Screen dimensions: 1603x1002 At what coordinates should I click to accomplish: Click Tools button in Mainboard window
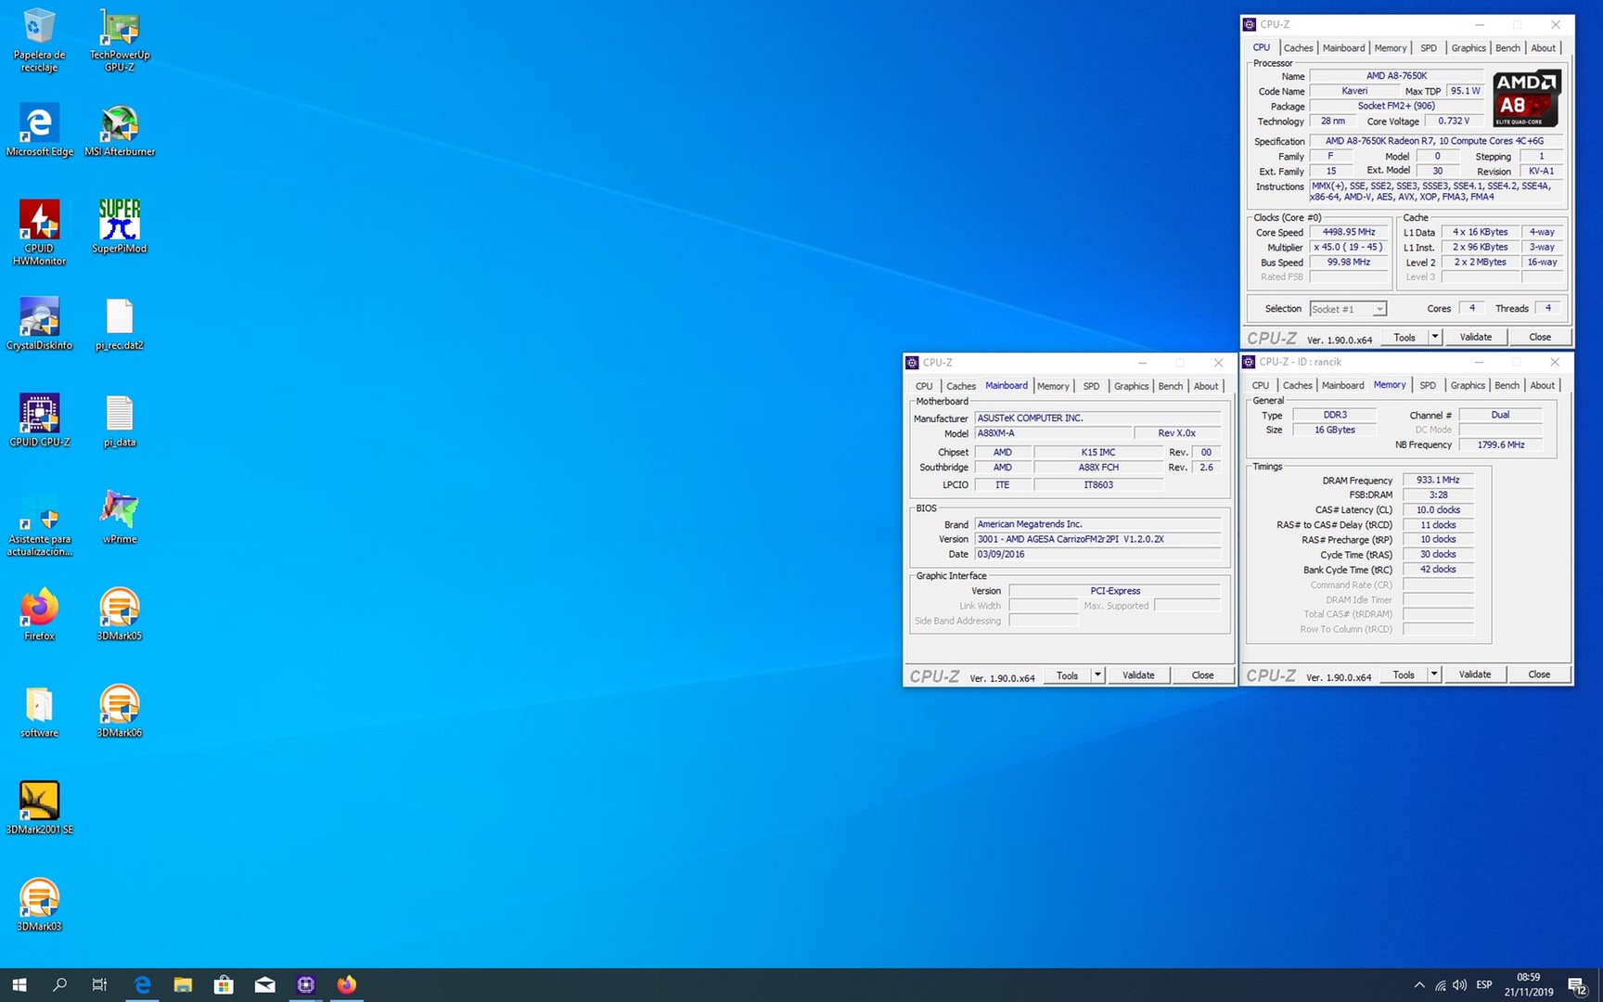click(1067, 675)
